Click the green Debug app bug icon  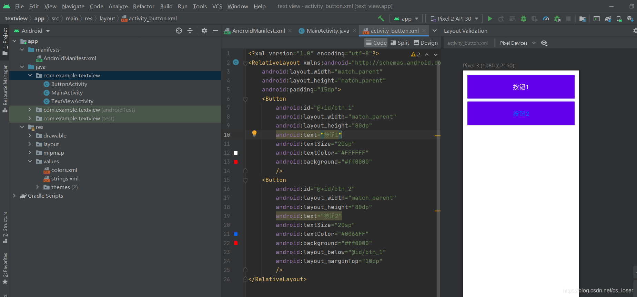coord(524,19)
